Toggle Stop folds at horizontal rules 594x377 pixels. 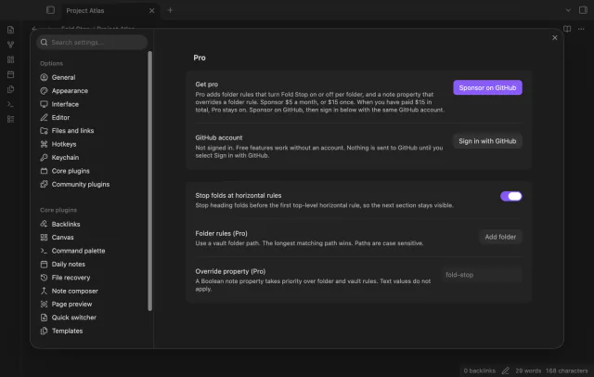coord(511,196)
